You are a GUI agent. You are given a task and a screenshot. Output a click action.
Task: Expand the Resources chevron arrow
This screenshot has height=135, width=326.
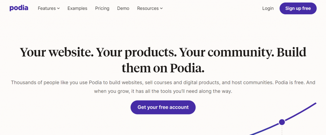coord(161,9)
